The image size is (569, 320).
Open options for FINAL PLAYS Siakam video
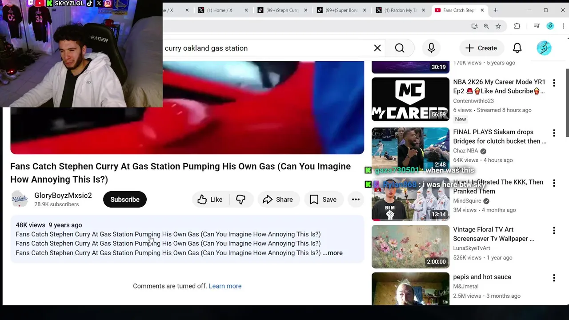click(x=554, y=133)
